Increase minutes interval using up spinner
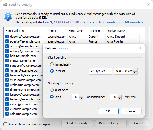Screen dimensions: 153x130 [120, 96]
